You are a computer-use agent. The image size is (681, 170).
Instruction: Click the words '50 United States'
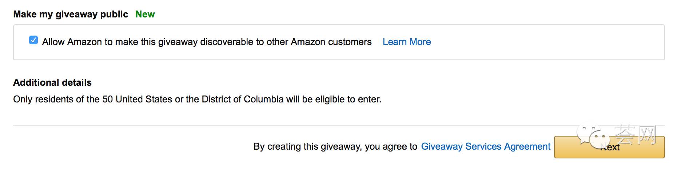(137, 99)
